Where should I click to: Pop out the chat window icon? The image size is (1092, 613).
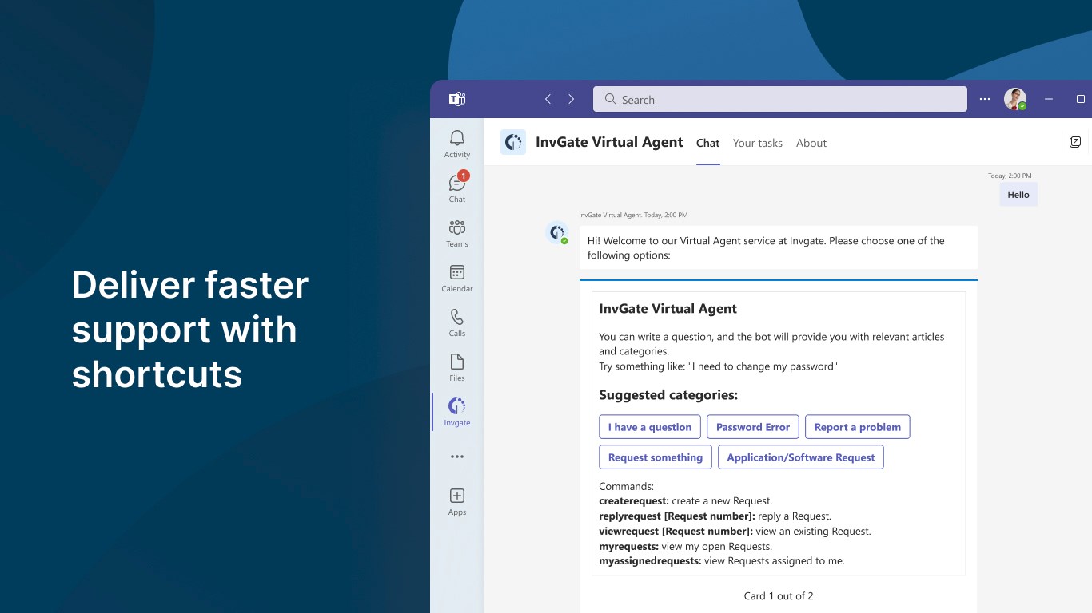1075,142
